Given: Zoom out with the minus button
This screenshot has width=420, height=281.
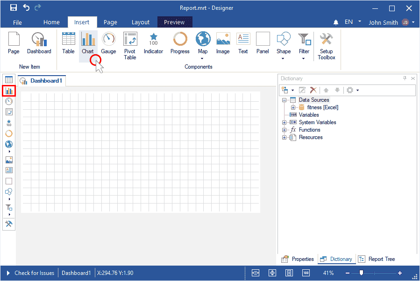Looking at the screenshot, I should 348,273.
